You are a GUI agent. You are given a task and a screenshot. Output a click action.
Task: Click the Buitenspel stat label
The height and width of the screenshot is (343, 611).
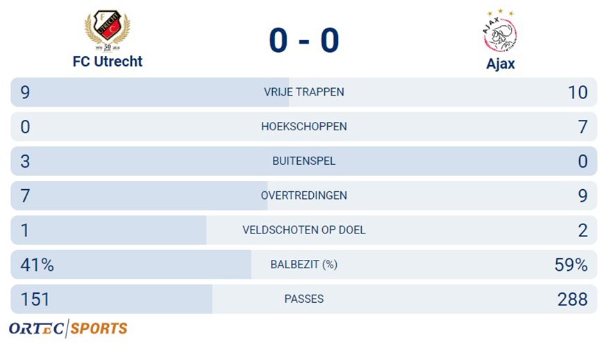click(304, 161)
